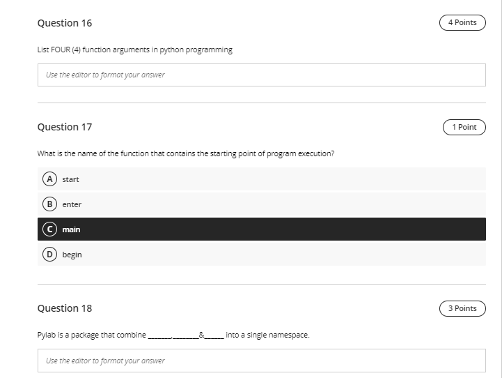Click the 'Question 18' heading
This screenshot has width=502, height=378.
(x=65, y=308)
